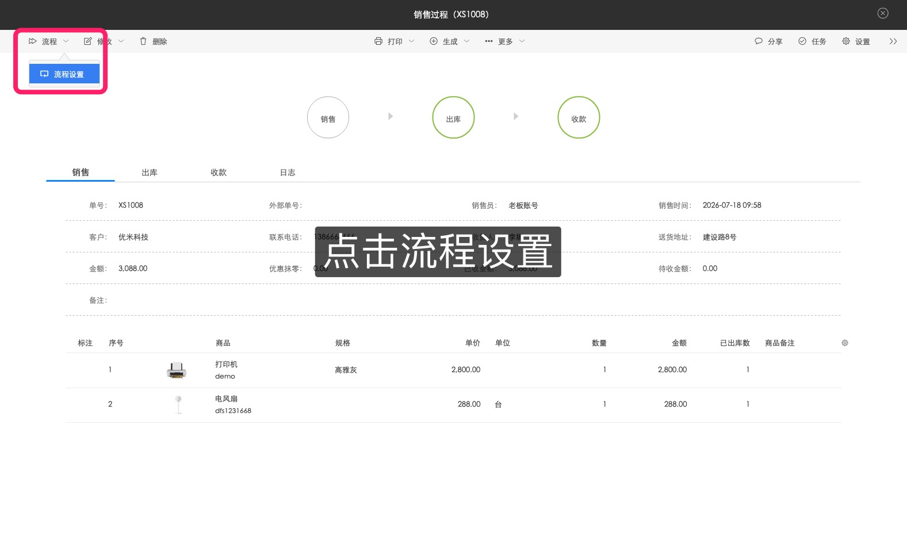
Task: Click delivery address 建设路8号
Action: click(x=720, y=237)
